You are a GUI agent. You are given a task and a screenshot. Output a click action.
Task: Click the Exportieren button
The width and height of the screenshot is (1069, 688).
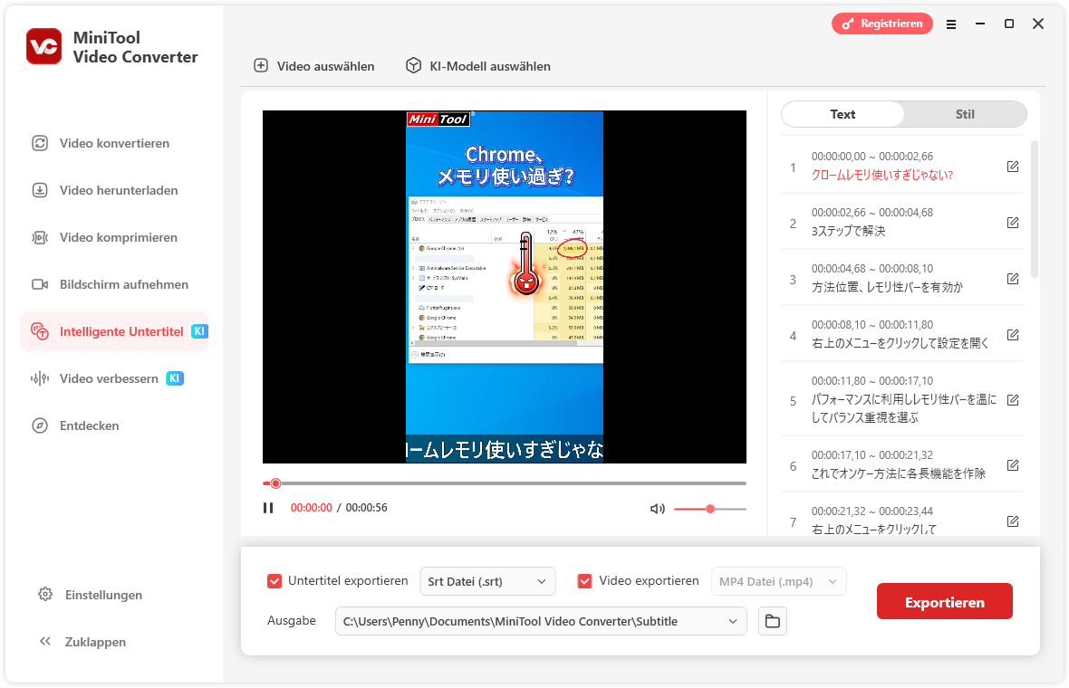[944, 601]
